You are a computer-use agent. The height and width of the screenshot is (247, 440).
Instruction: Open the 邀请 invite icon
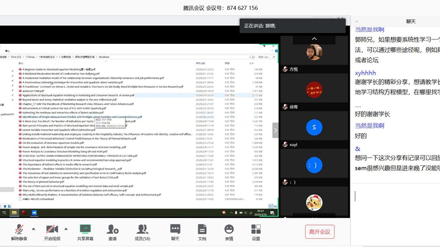click(113, 229)
